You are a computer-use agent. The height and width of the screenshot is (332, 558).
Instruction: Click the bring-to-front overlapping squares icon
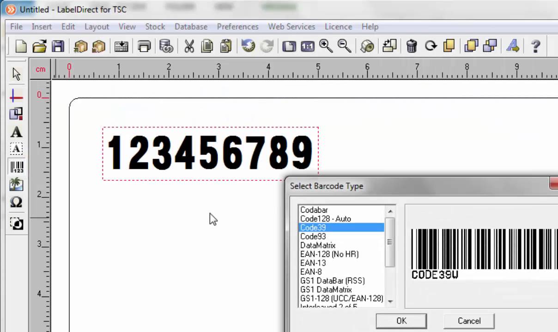[472, 46]
